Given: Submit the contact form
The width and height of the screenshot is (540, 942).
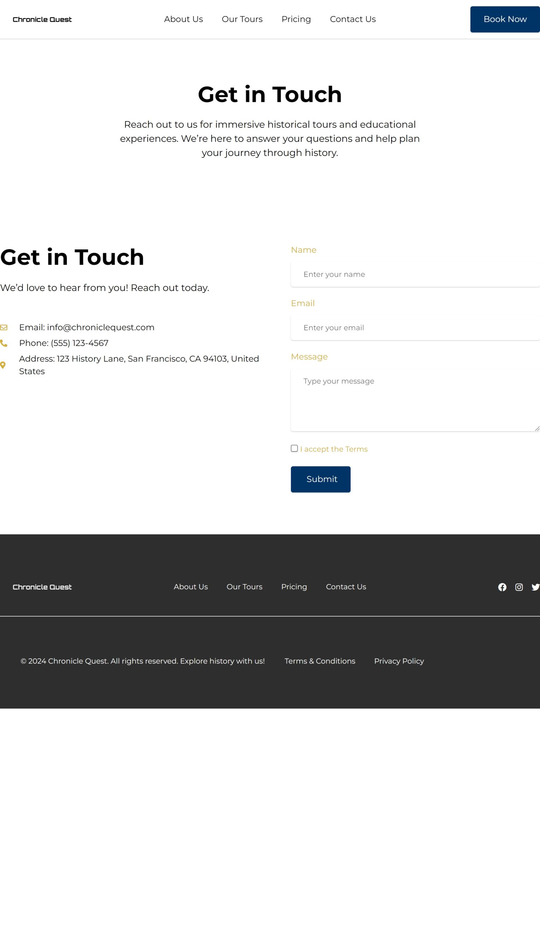Looking at the screenshot, I should 320,479.
